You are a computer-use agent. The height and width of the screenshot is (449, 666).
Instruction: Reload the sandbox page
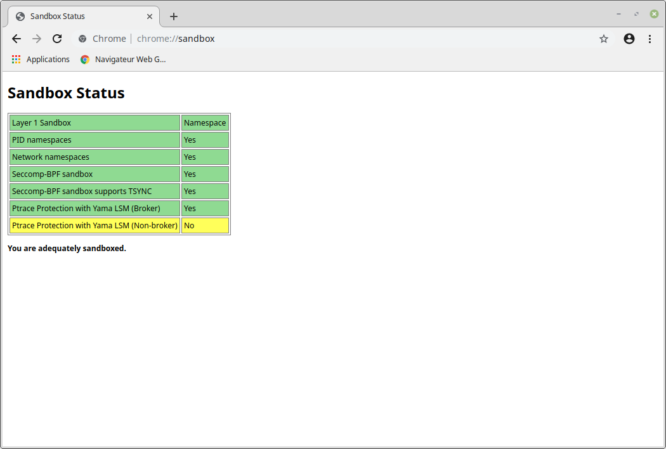tap(57, 39)
